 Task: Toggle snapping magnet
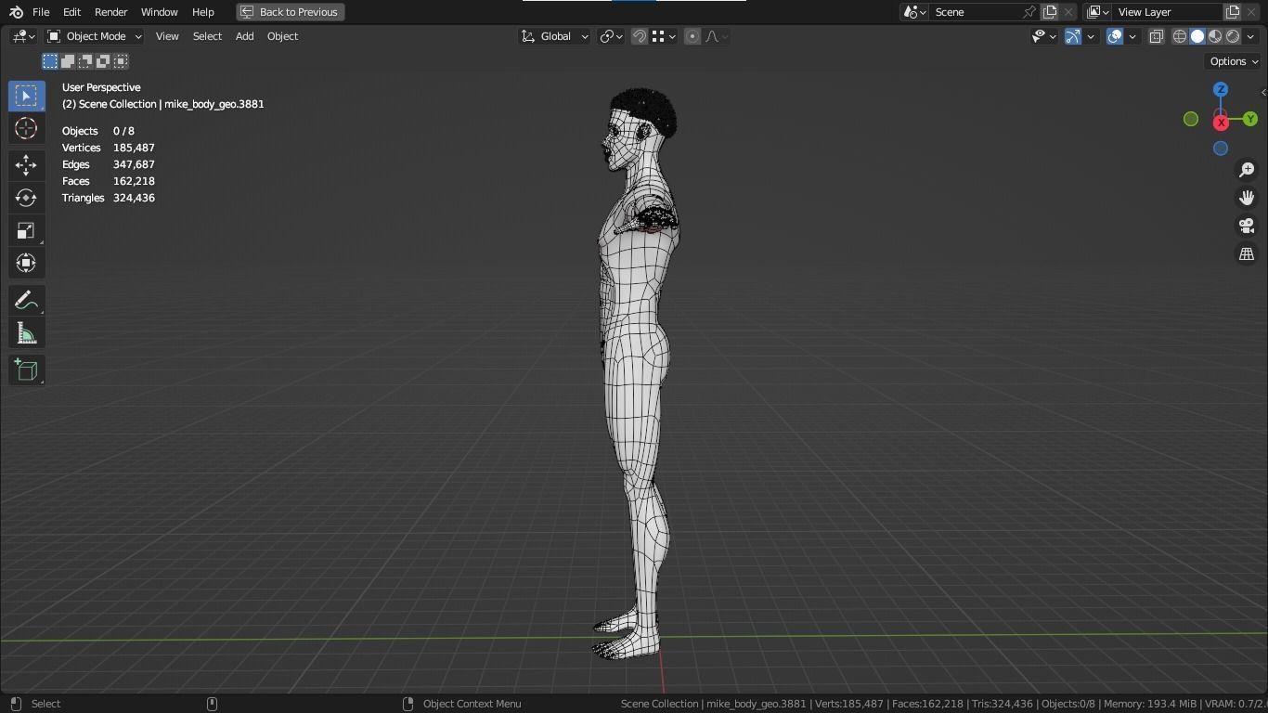(640, 36)
